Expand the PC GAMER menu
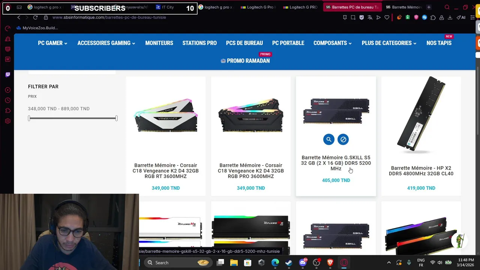 (52, 43)
